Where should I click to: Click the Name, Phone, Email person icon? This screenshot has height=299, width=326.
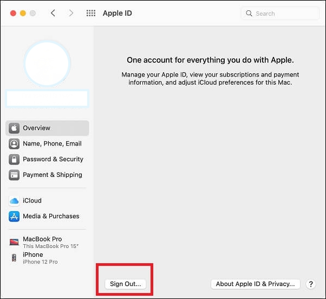tap(14, 144)
